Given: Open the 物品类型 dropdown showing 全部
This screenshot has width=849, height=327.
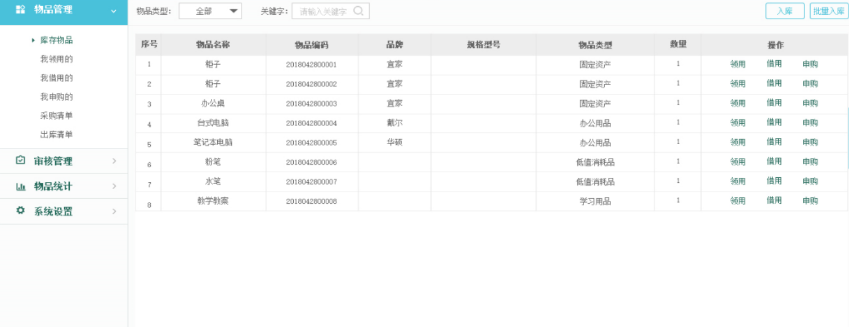Looking at the screenshot, I should click(210, 11).
